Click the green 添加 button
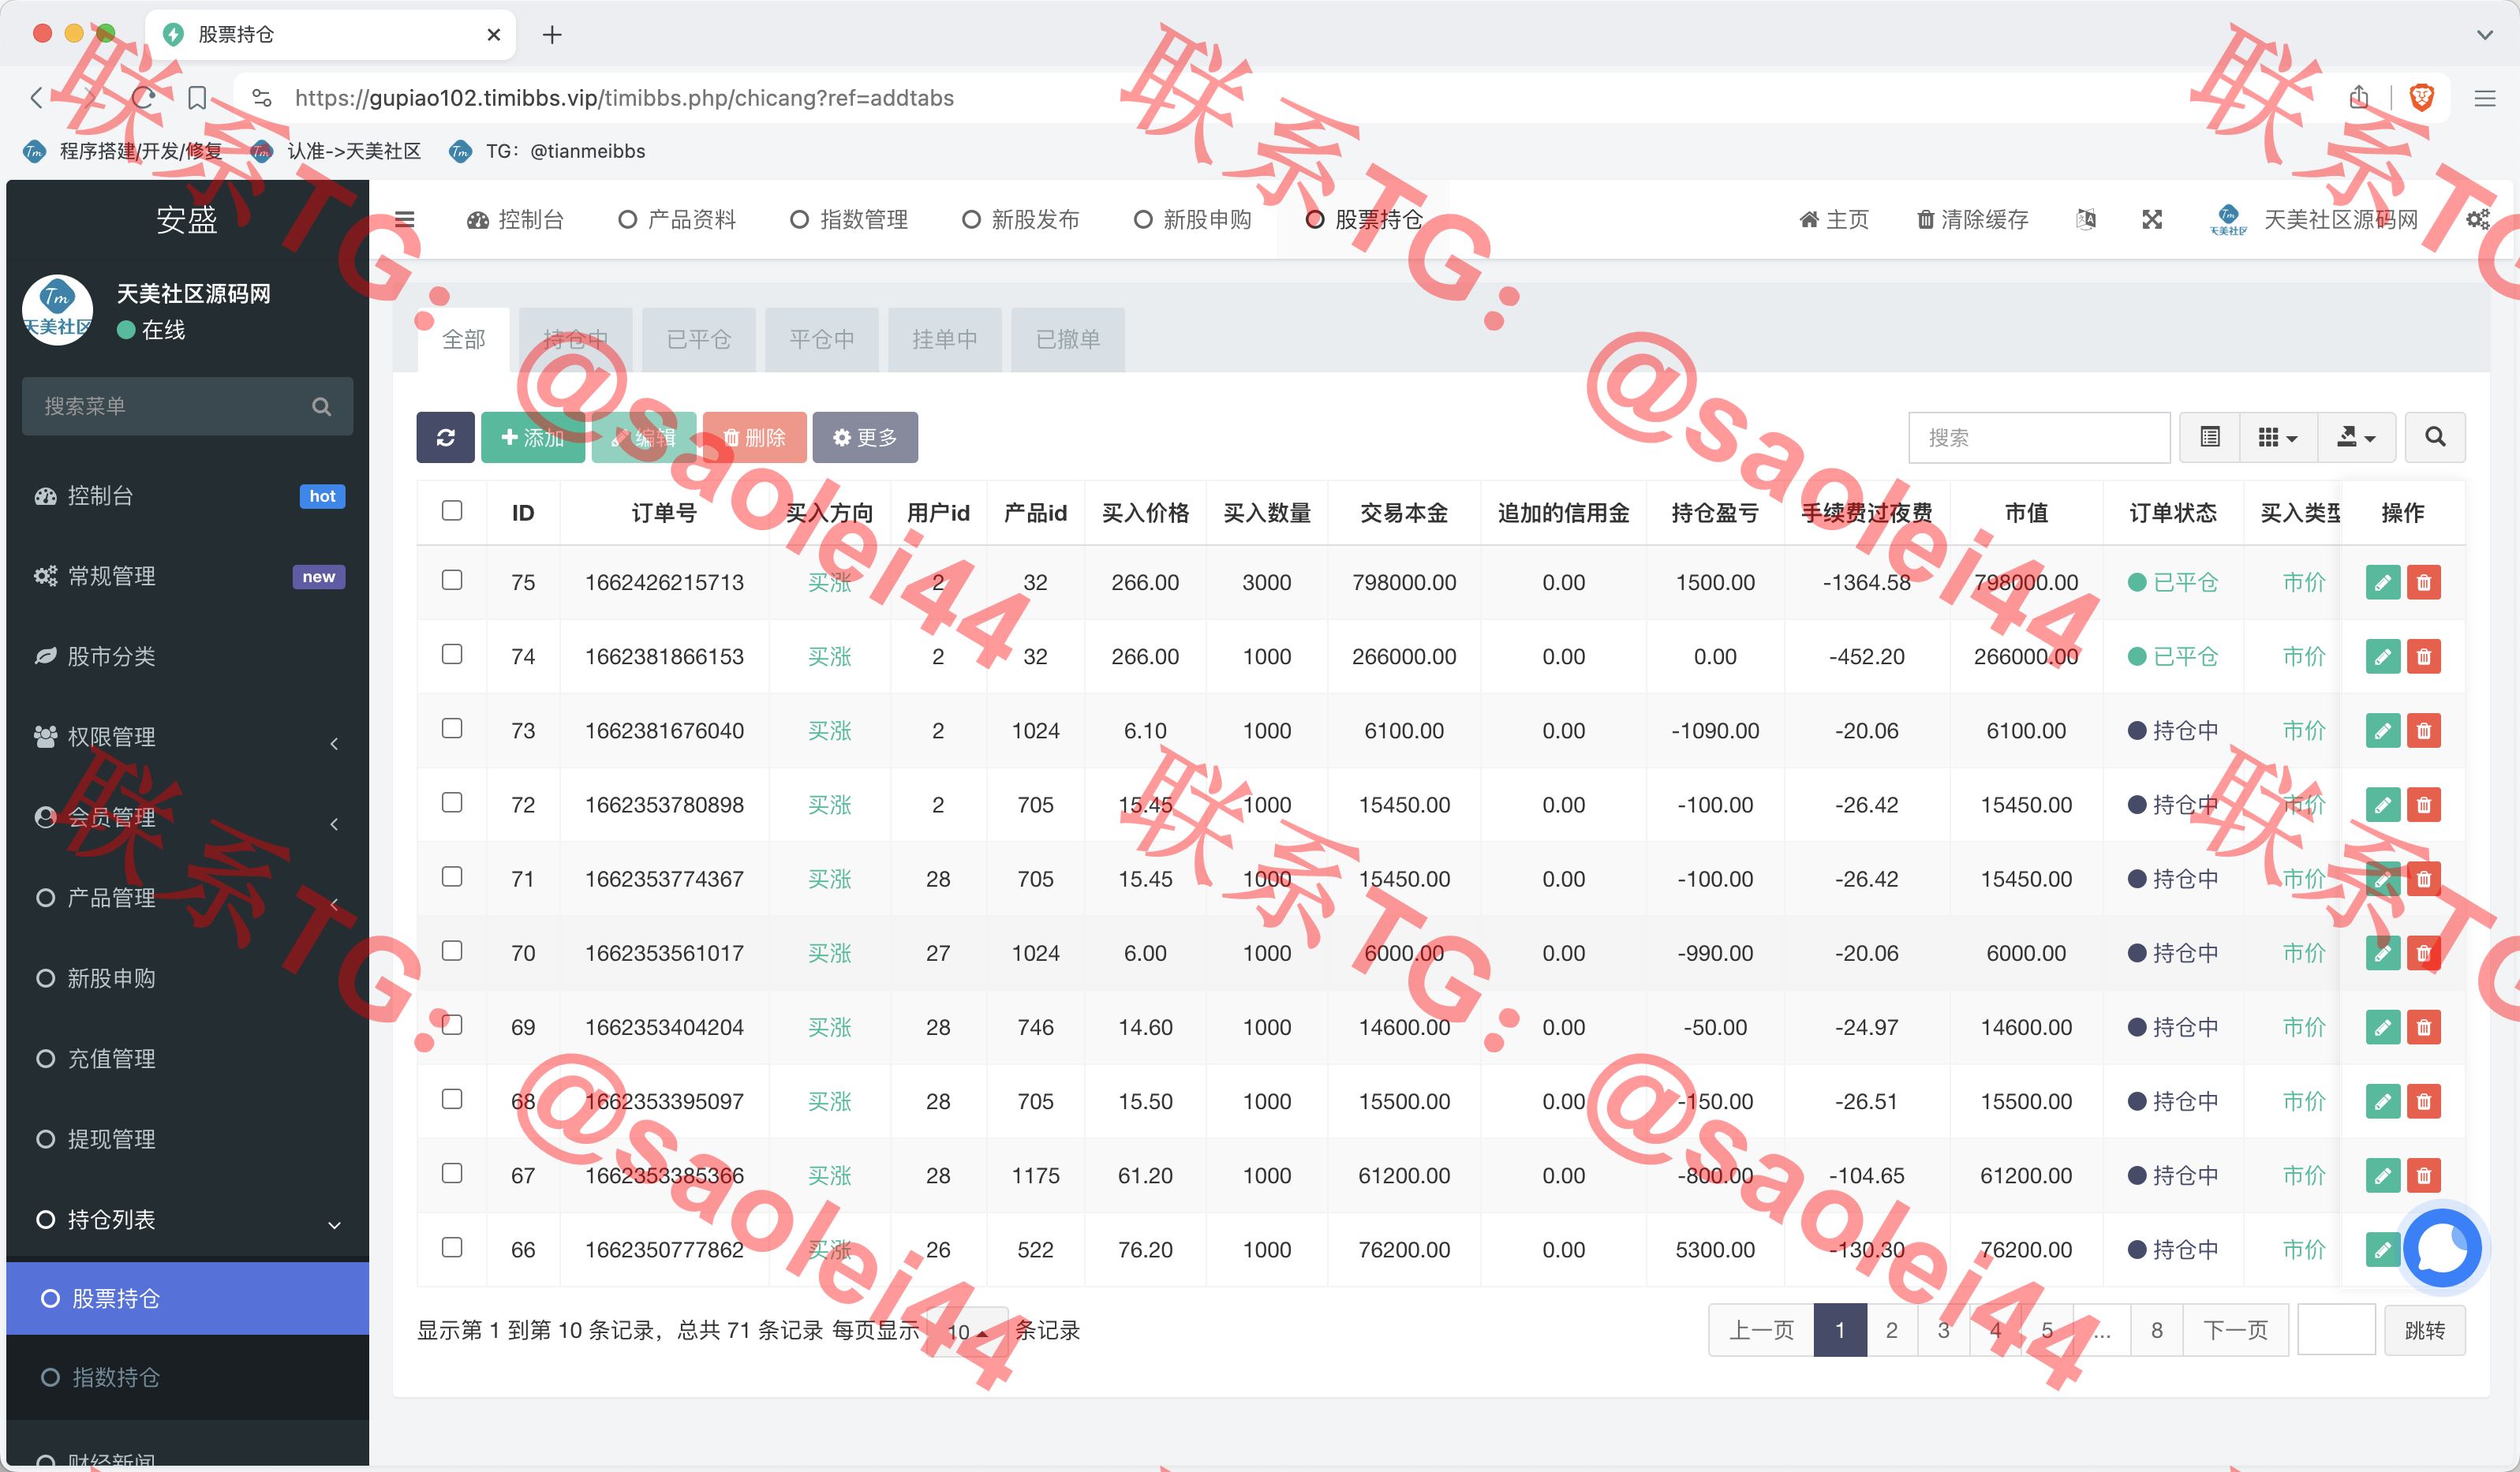The image size is (2520, 1472). point(533,437)
